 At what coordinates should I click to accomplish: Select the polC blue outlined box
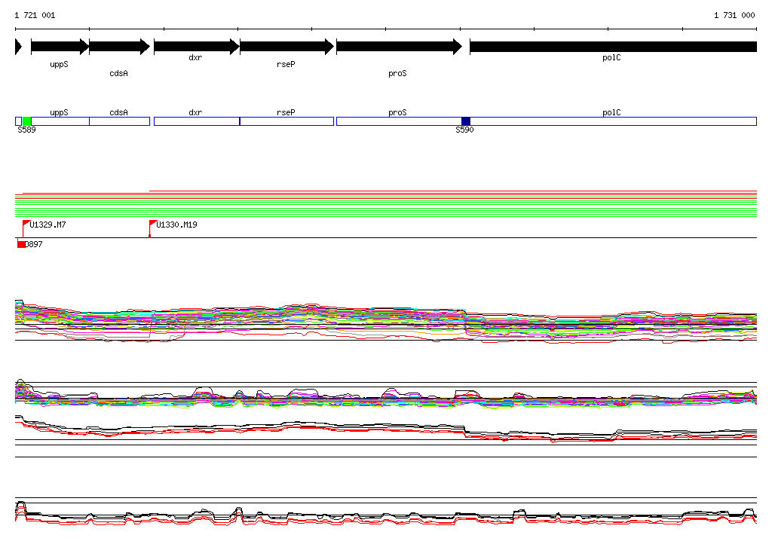pyautogui.click(x=614, y=121)
